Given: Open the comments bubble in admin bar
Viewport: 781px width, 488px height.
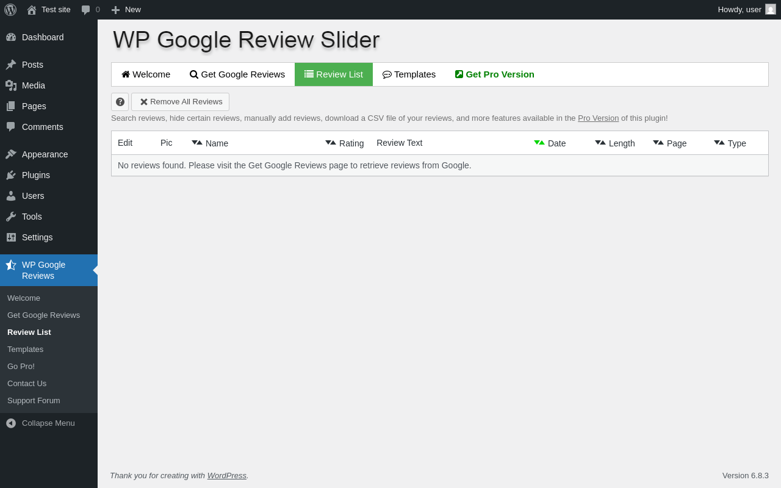Looking at the screenshot, I should tap(90, 10).
